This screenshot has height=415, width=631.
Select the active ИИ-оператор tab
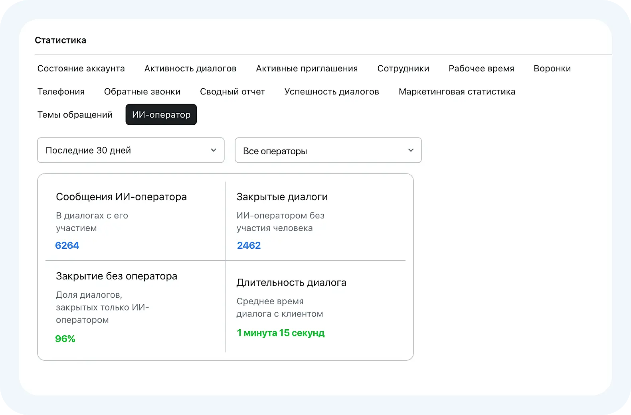pos(161,114)
